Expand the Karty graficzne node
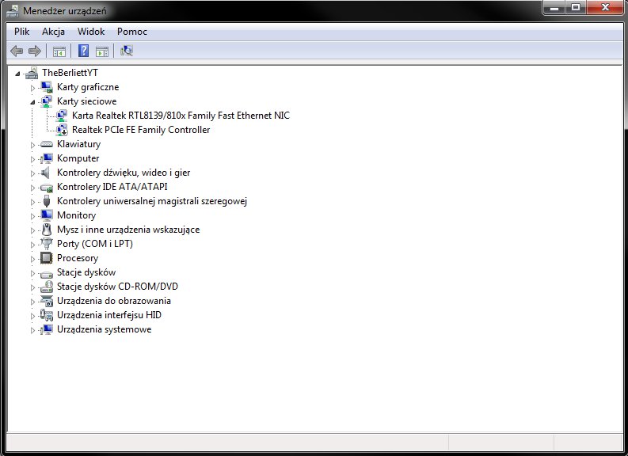The width and height of the screenshot is (628, 456). coord(32,88)
